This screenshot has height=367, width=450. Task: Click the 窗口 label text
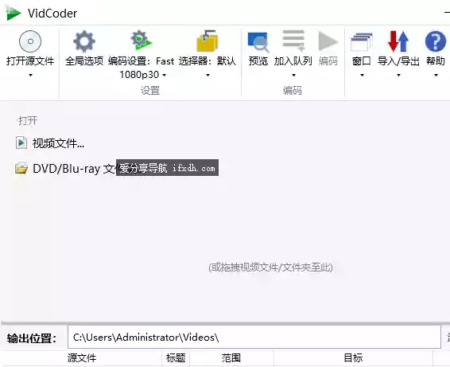pyautogui.click(x=362, y=61)
